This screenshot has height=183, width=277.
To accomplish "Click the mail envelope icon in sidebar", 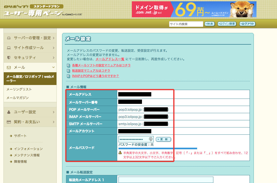I will pyautogui.click(x=9, y=67).
